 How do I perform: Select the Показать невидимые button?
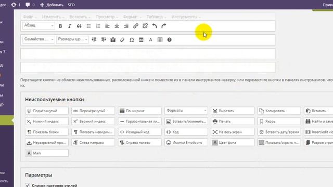(x=93, y=132)
